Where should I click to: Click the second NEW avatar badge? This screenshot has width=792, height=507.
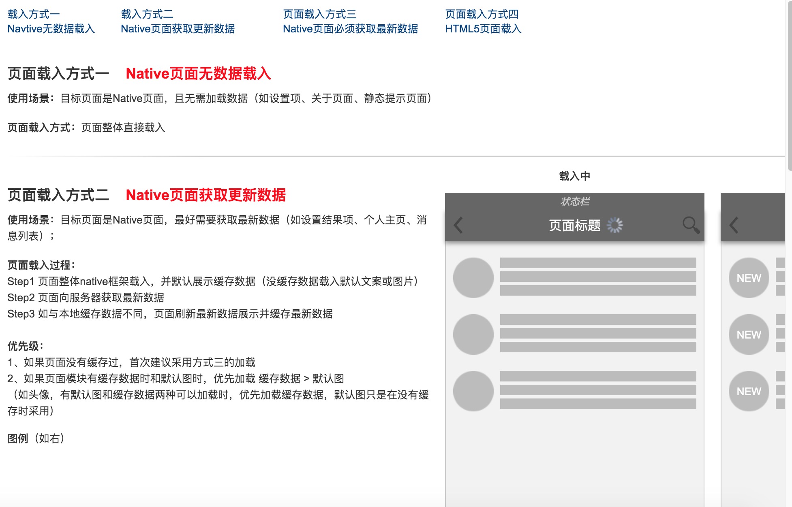click(749, 334)
